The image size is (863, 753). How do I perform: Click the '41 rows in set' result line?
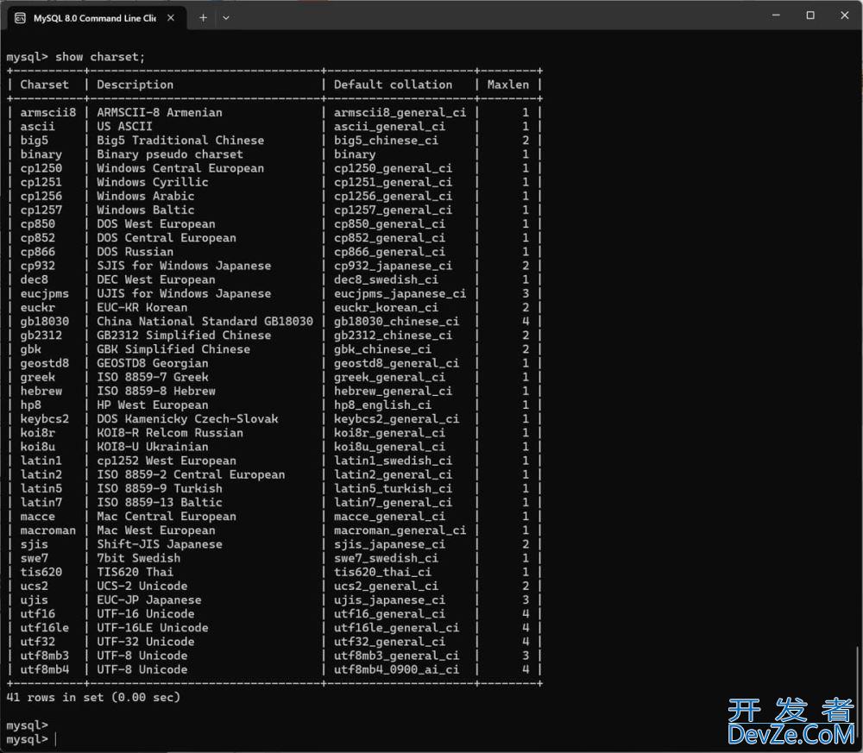(93, 697)
